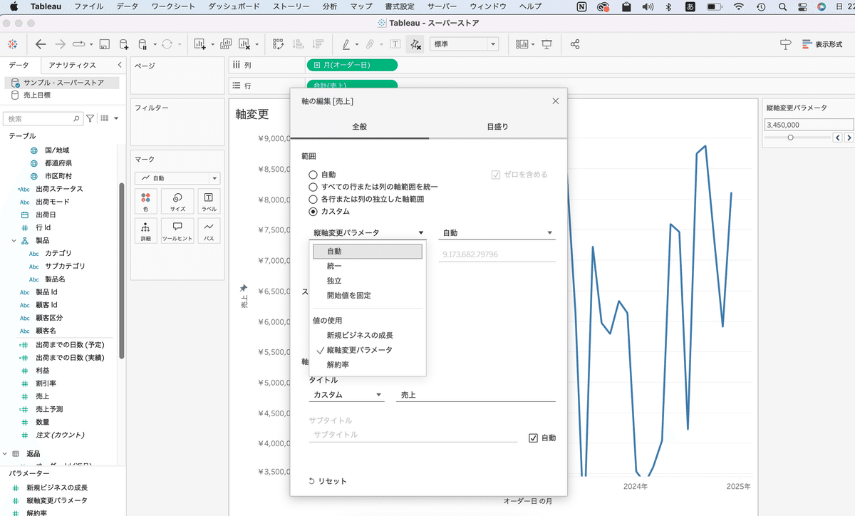855x516 pixels.
Task: Choose 開始値を固定 in the dropdown list
Action: pos(349,295)
